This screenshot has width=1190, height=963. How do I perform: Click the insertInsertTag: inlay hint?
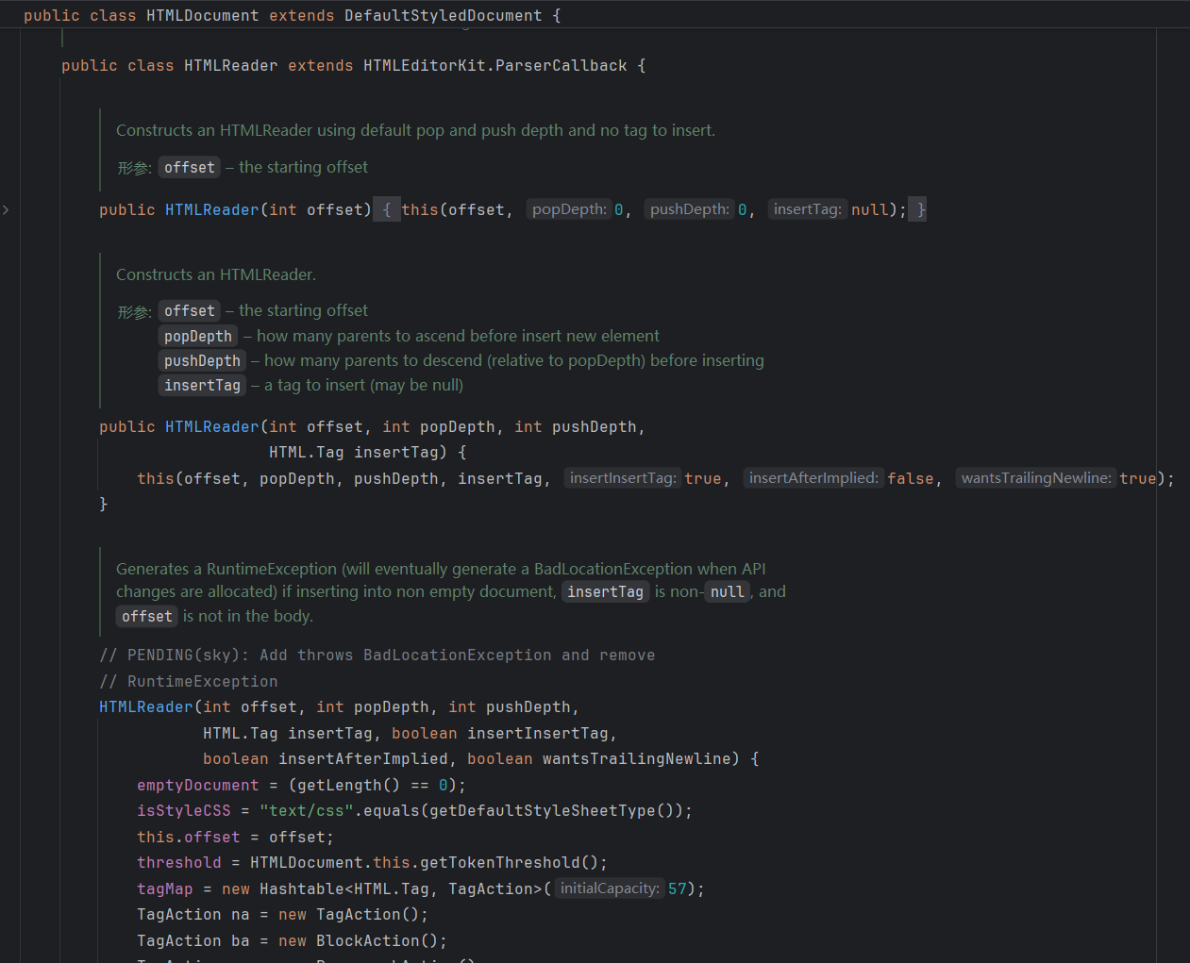click(x=623, y=478)
